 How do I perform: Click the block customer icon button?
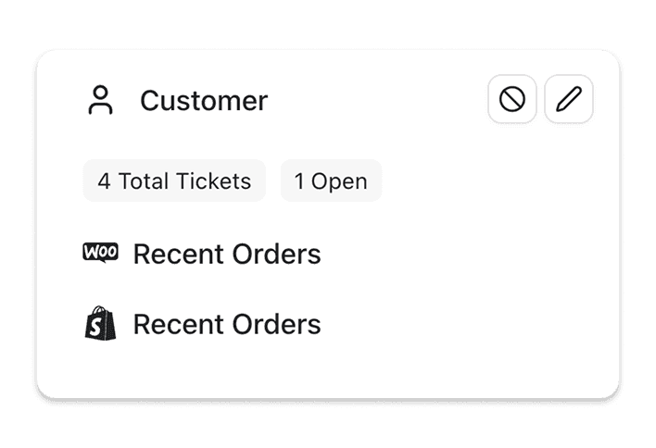coord(512,100)
